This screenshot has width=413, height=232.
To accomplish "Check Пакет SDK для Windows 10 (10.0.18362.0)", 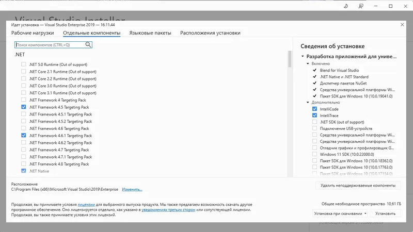I will coord(314,160).
